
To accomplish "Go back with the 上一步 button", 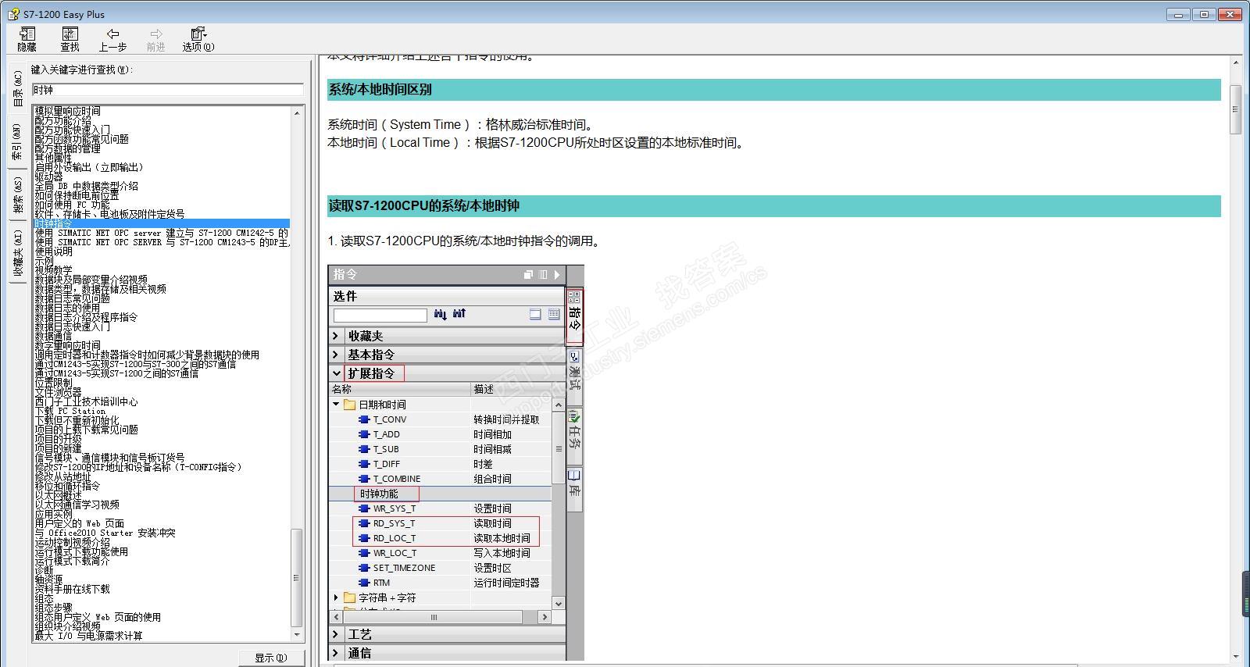I will [112, 39].
